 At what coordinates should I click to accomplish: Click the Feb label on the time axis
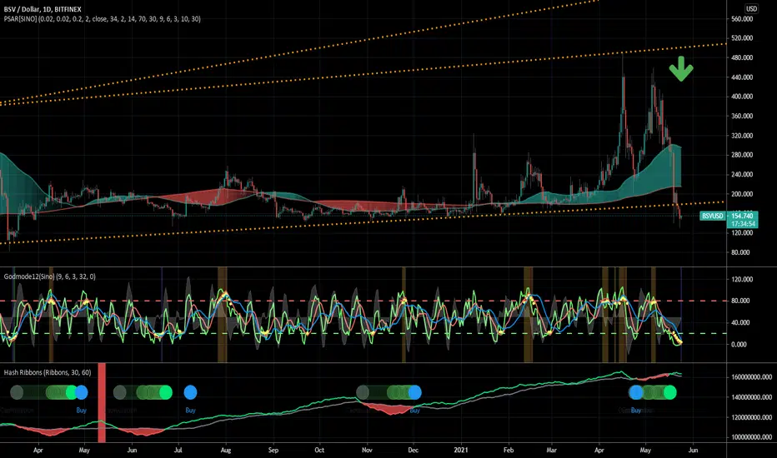point(509,450)
